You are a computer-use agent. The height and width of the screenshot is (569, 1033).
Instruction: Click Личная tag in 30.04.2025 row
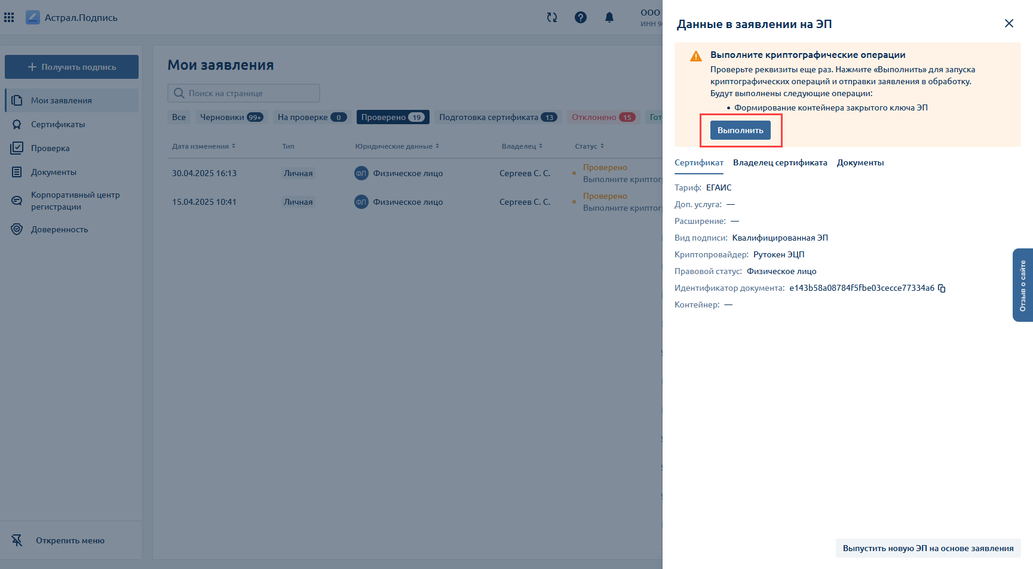click(x=298, y=173)
